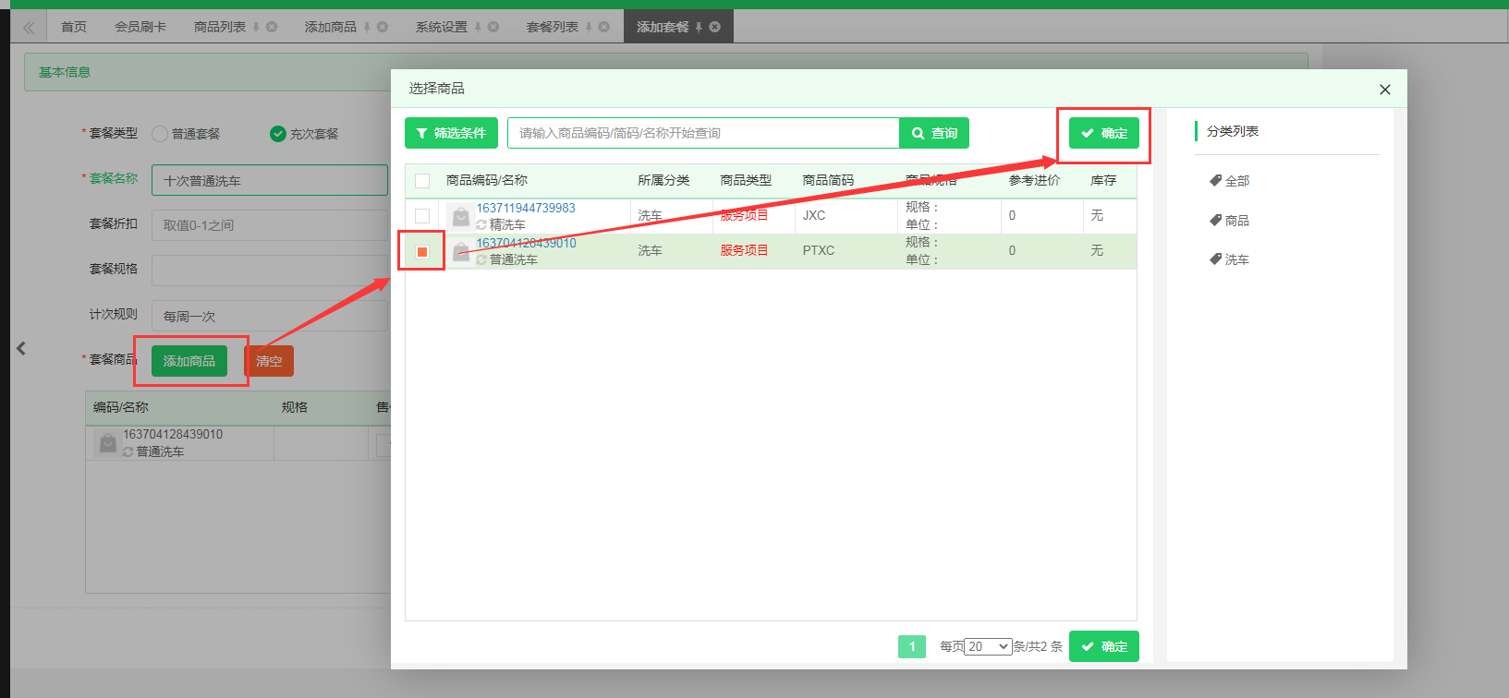Click the 商品简码 column header
The width and height of the screenshot is (1509, 698).
tap(828, 180)
